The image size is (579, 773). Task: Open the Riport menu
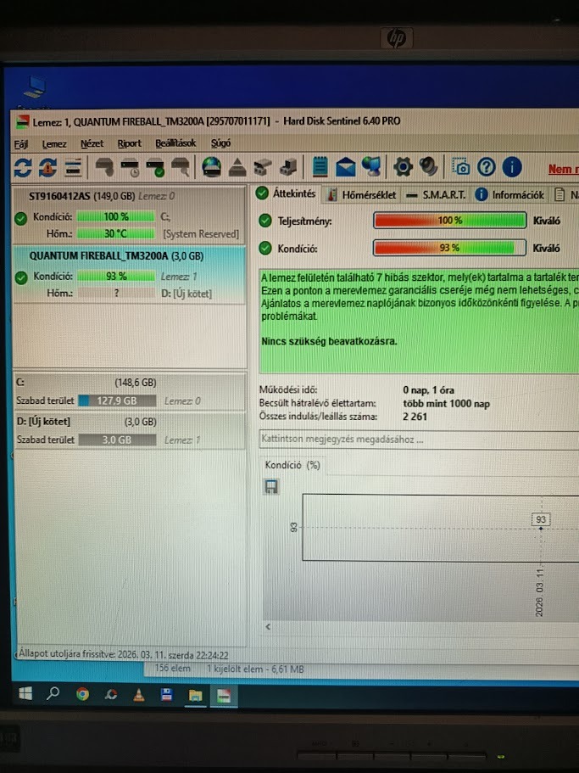129,143
